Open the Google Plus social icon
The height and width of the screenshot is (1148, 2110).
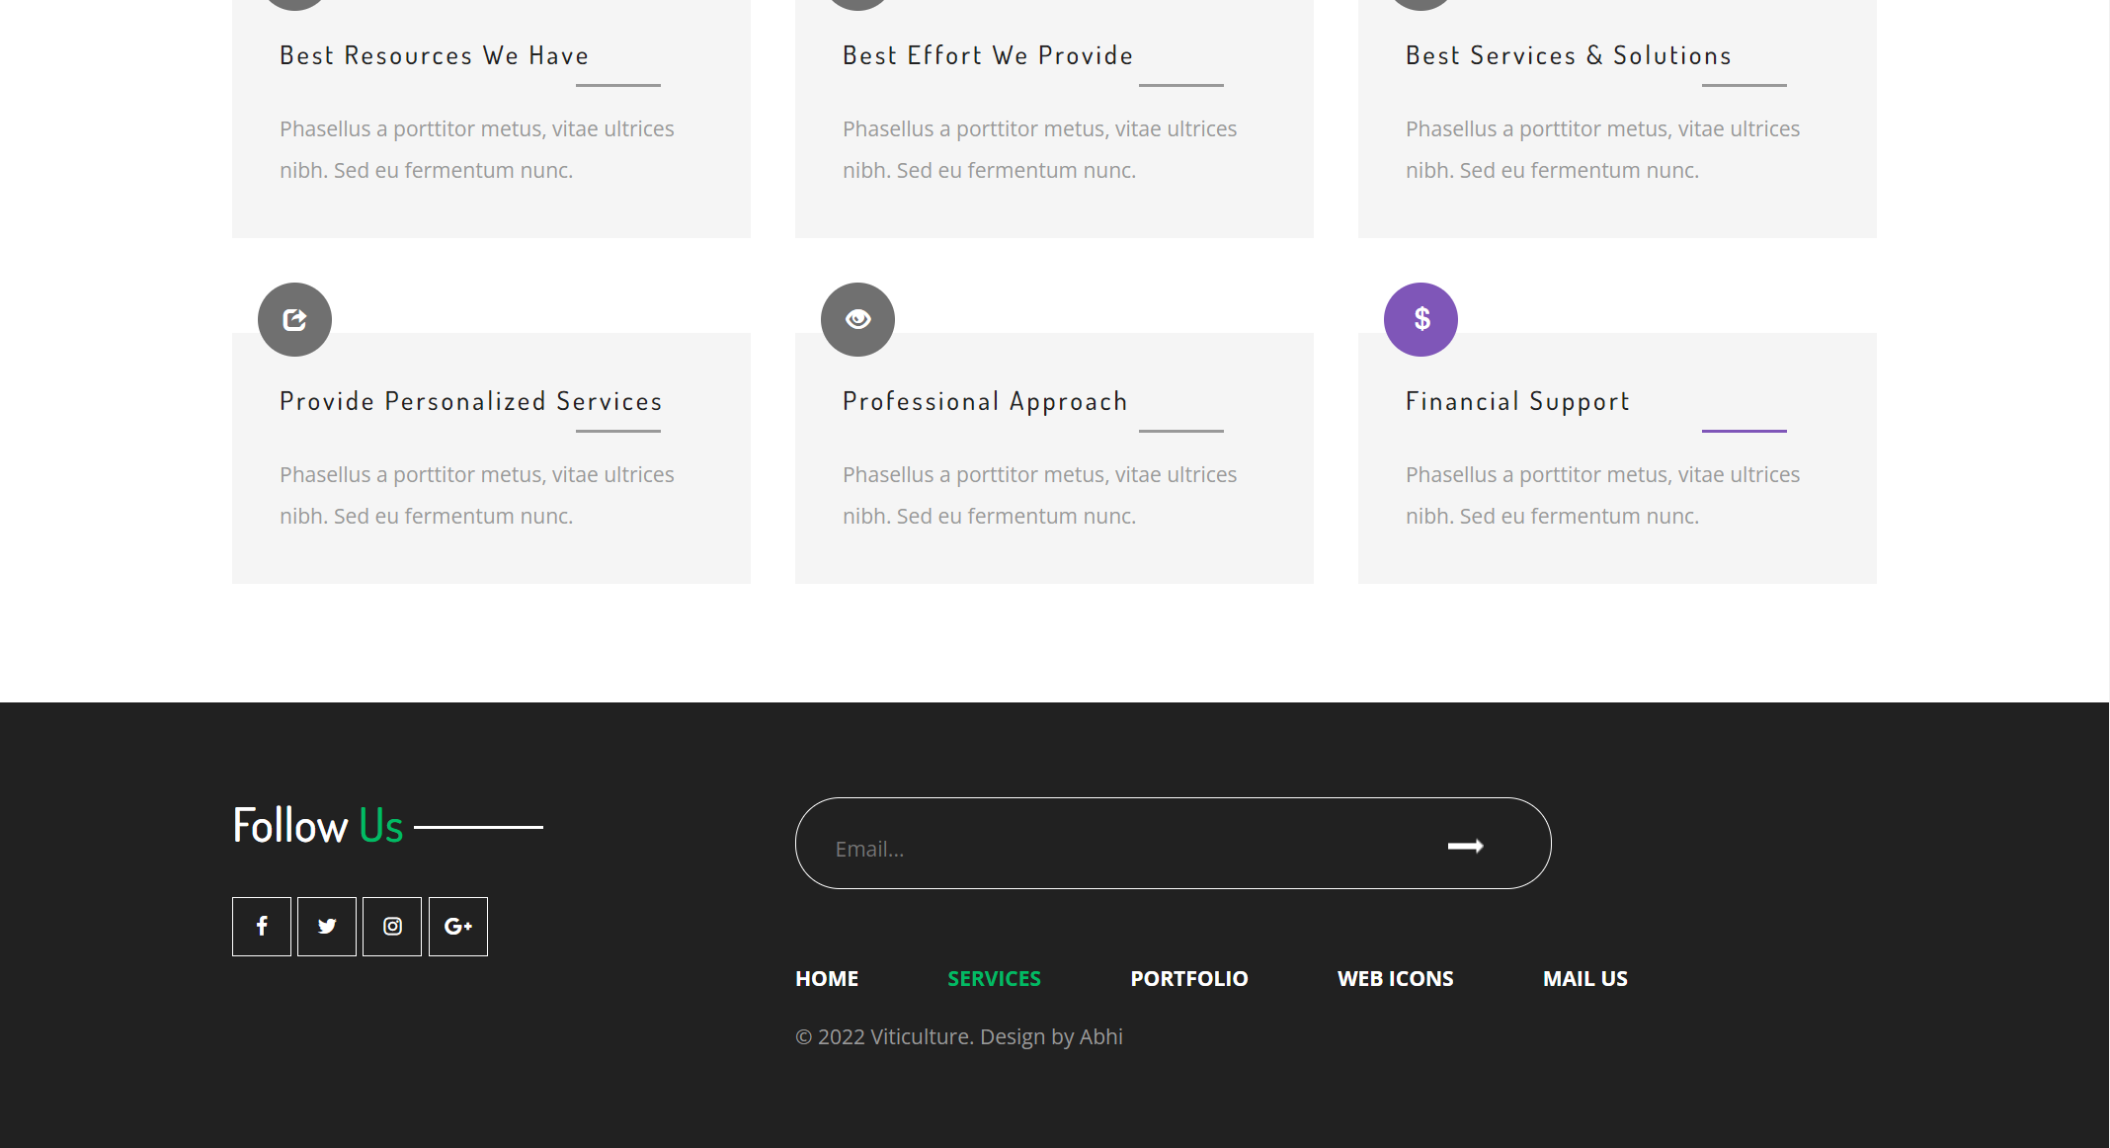[x=457, y=926]
